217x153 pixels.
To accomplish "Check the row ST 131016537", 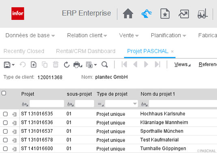I will [x=5, y=131].
